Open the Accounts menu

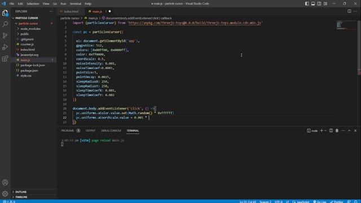5,183
